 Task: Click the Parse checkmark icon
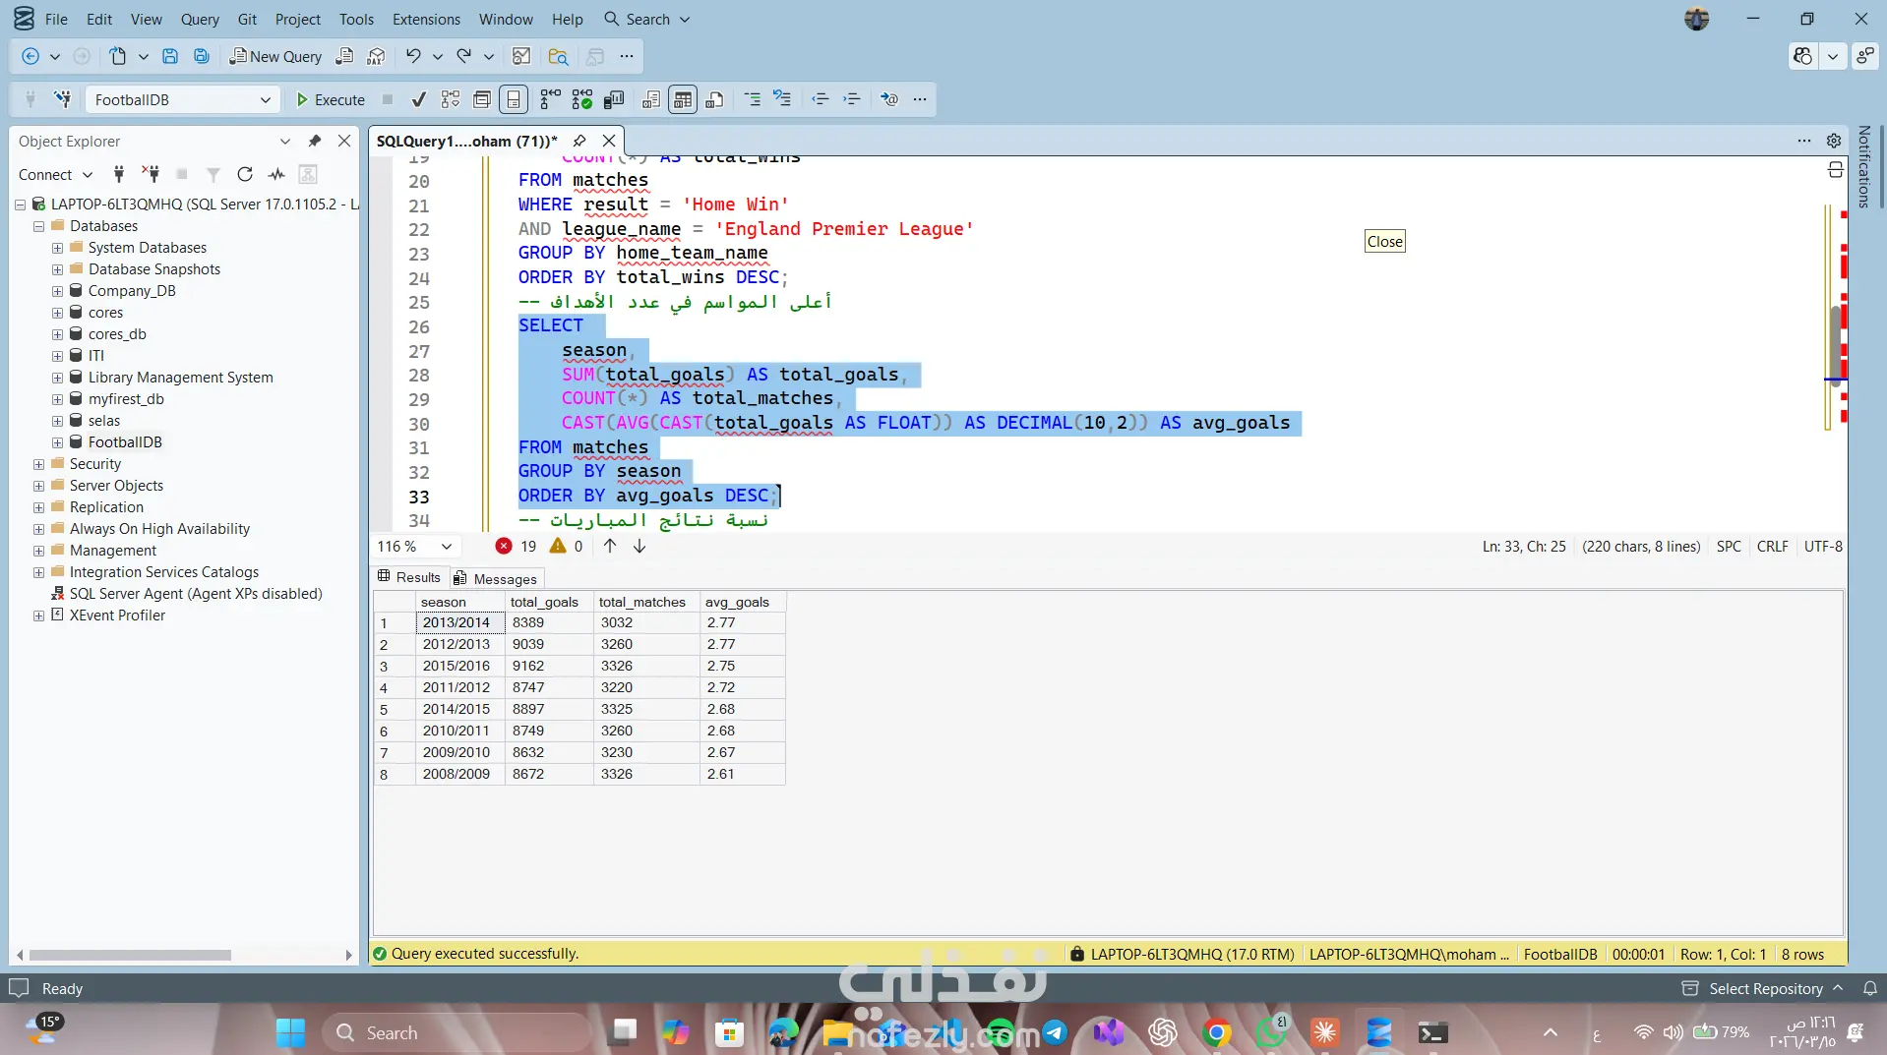pyautogui.click(x=418, y=99)
